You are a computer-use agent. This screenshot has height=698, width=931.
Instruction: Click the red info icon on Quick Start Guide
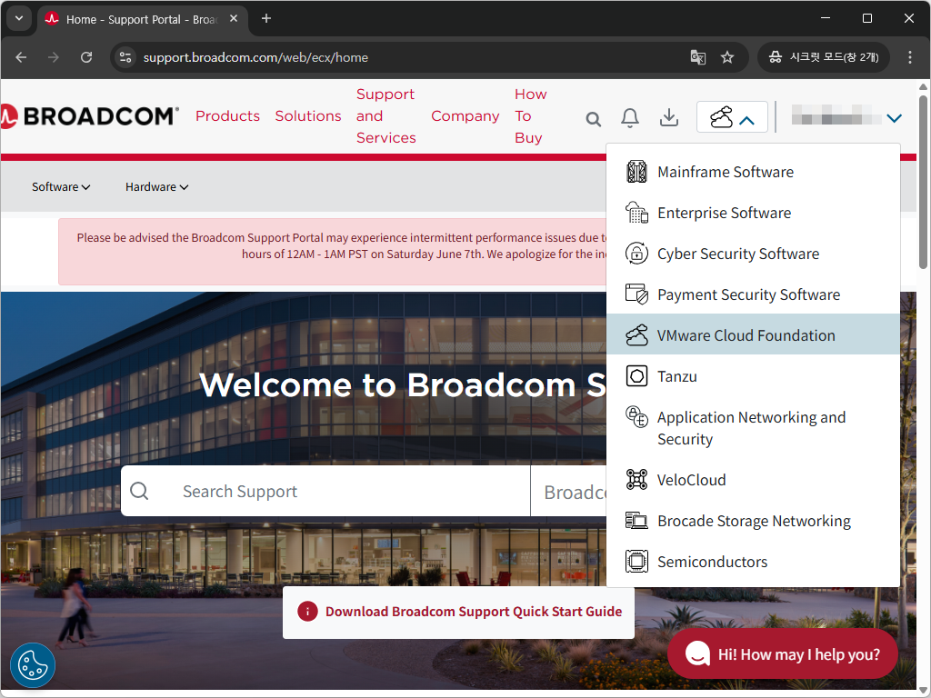(307, 612)
